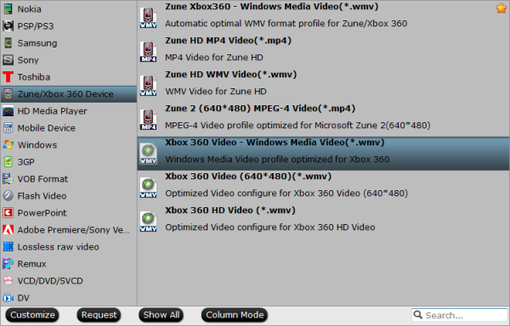510x326 pixels.
Task: Click the Remux category icon
Action: coord(8,264)
